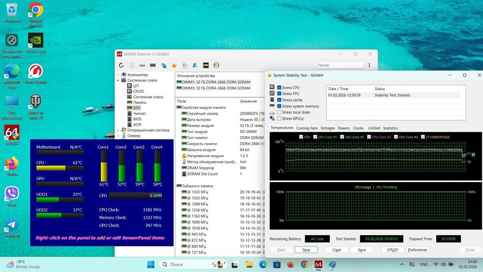The width and height of the screenshot is (483, 272).
Task: Click the taskbar Поиск search box
Action: pos(193,264)
